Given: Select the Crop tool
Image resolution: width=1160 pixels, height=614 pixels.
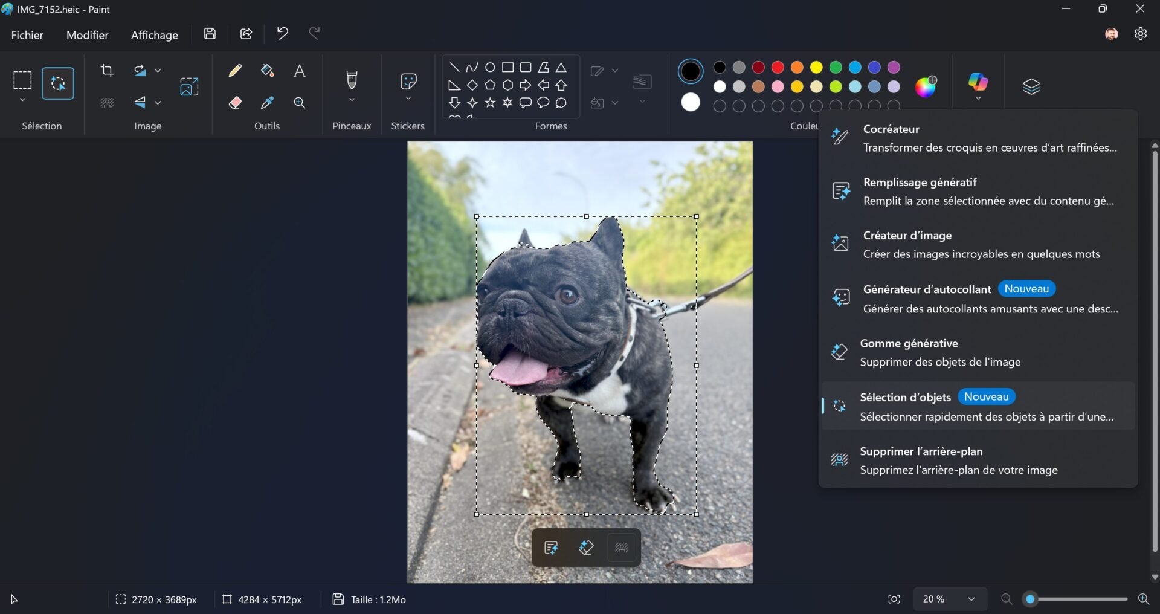Looking at the screenshot, I should pos(107,71).
